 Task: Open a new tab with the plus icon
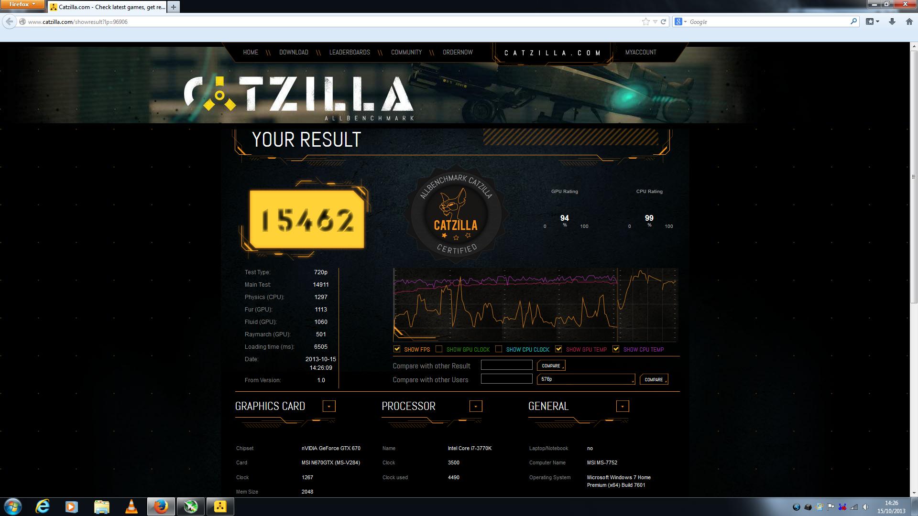pyautogui.click(x=174, y=7)
